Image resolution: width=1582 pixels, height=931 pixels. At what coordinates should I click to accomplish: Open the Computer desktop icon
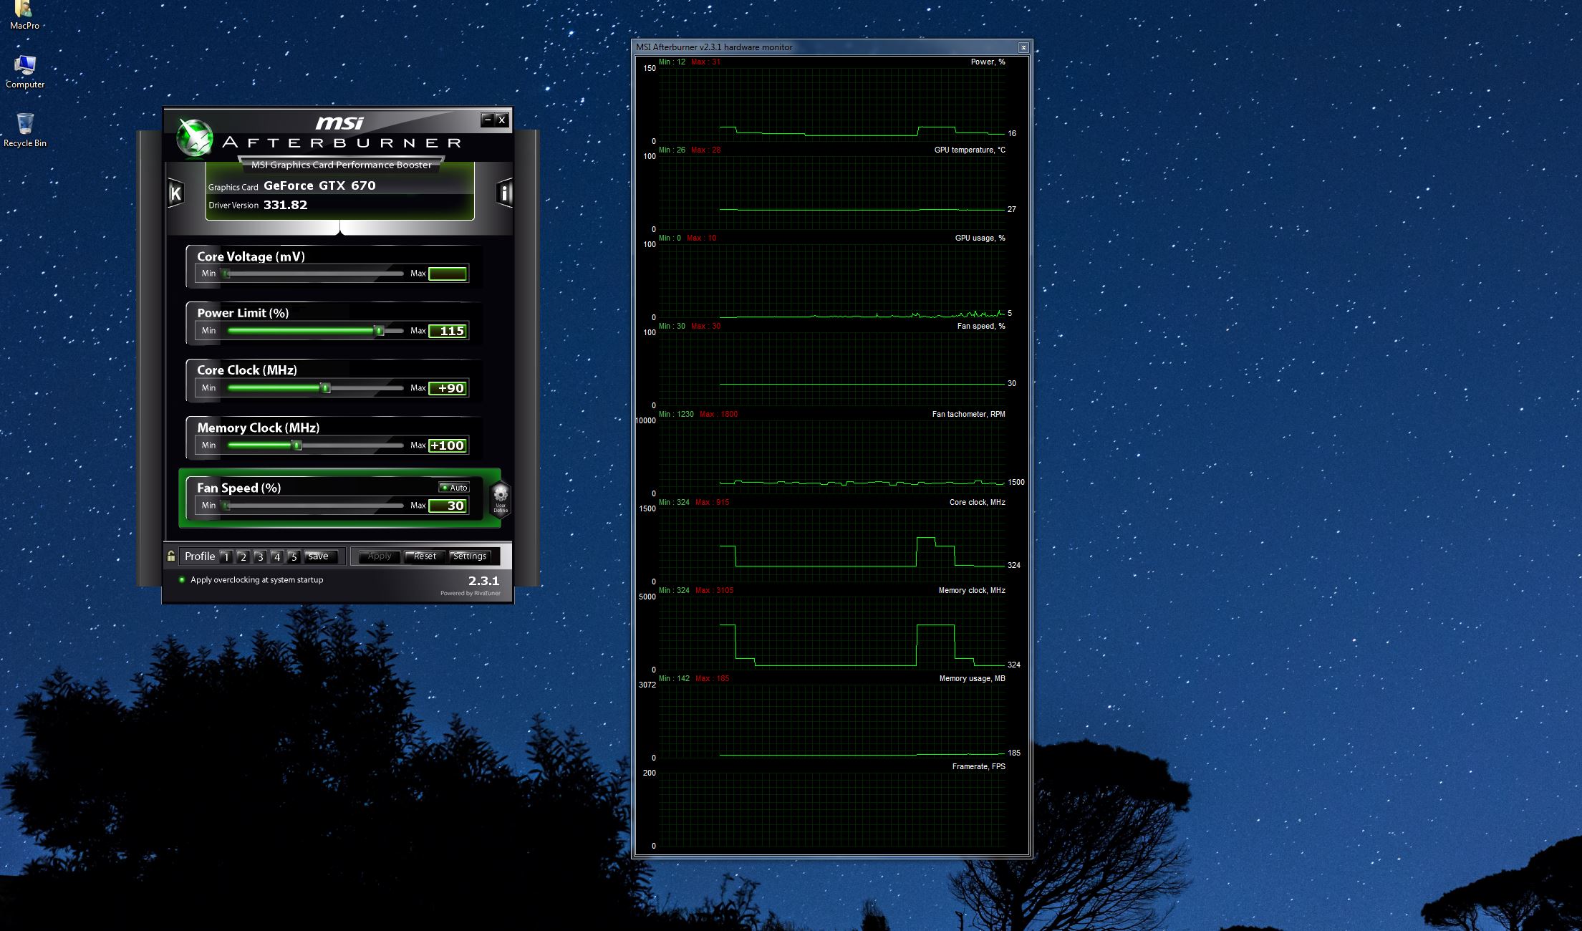pos(25,66)
